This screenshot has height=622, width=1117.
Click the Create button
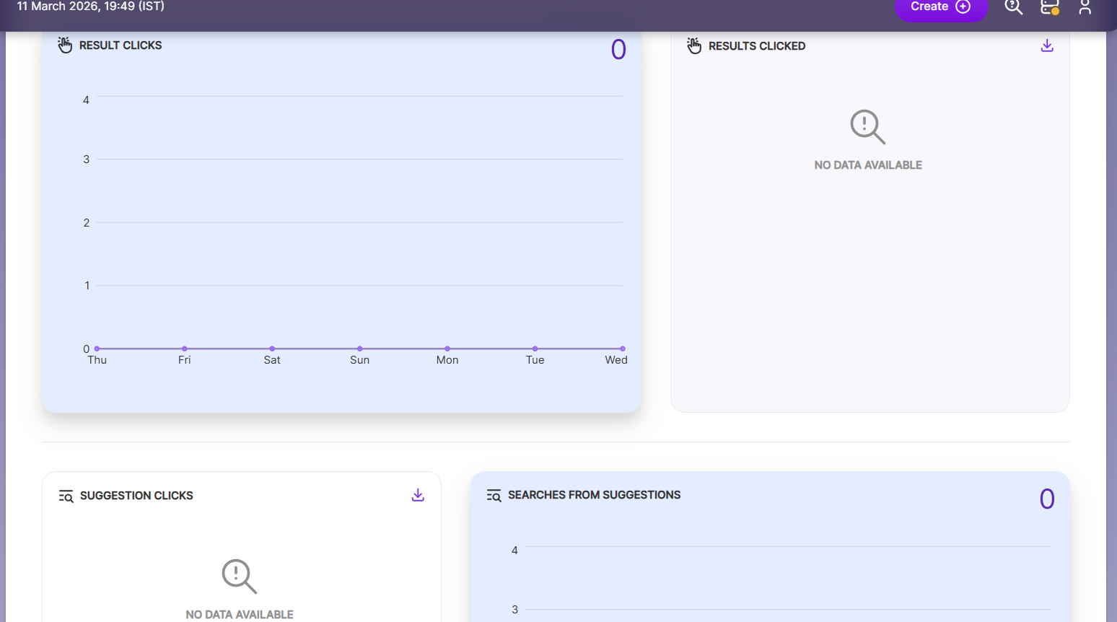(941, 8)
